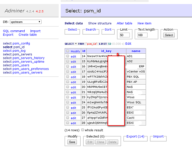Click the 4.2.5 version link
The image size is (192, 152).
coord(40,11)
